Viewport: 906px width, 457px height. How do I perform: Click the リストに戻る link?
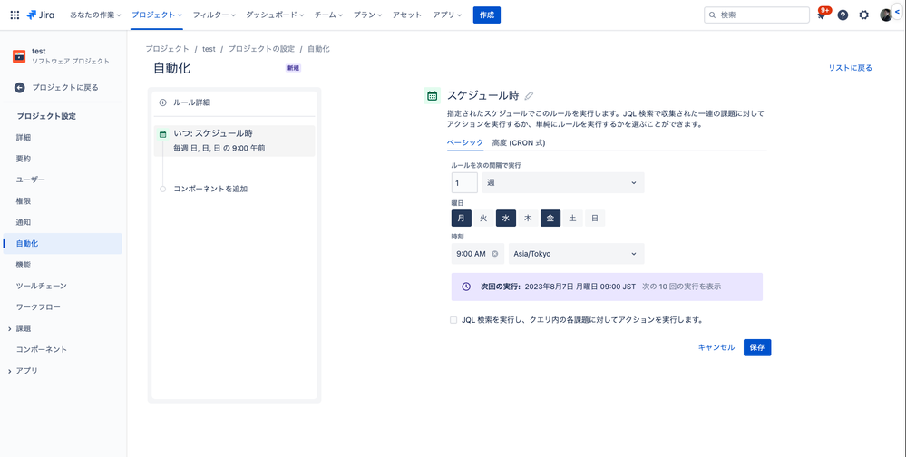click(x=850, y=68)
